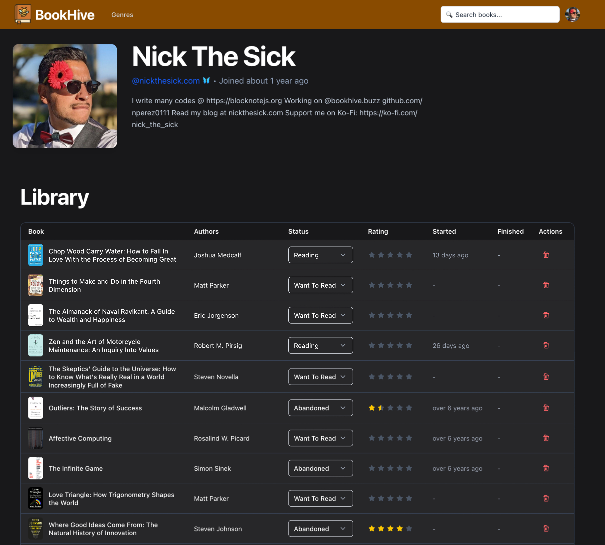
Task: Set third star rating for Affective Computing
Action: pyautogui.click(x=391, y=438)
